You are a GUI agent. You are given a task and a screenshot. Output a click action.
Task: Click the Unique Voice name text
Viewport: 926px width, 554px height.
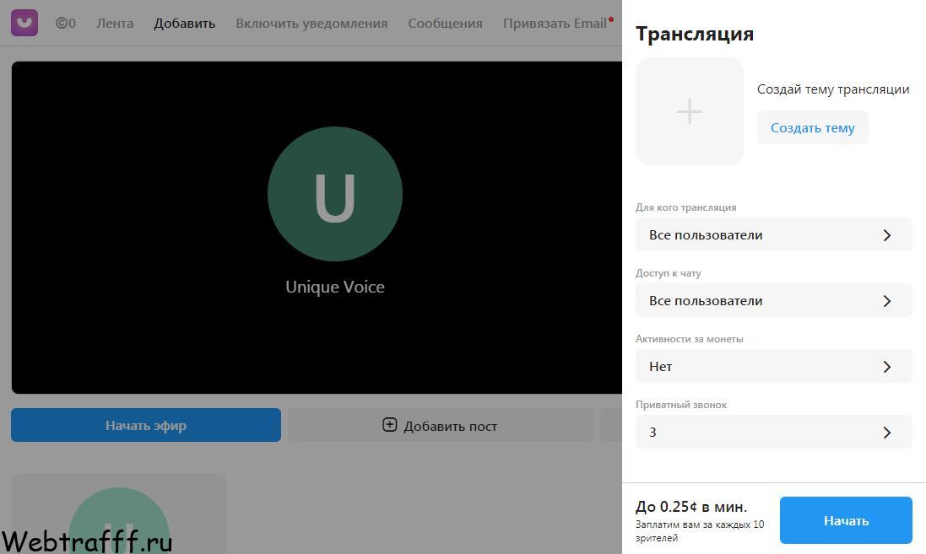click(x=335, y=287)
